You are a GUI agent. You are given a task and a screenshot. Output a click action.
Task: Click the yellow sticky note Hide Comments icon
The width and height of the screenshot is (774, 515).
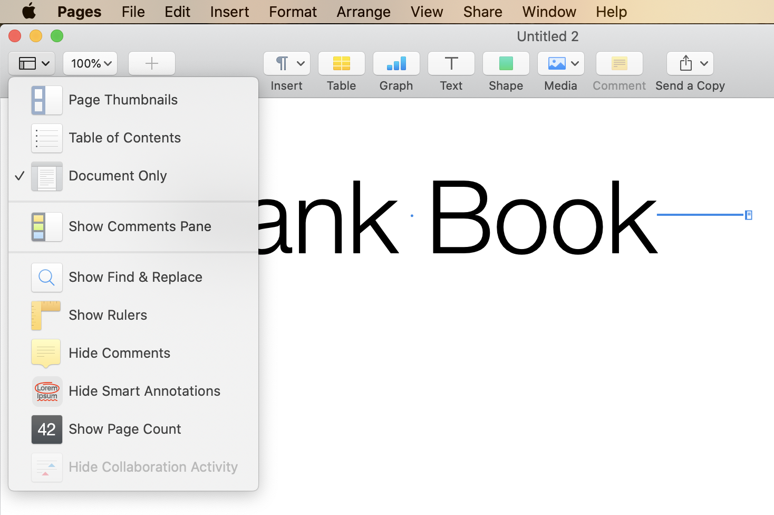click(x=46, y=354)
